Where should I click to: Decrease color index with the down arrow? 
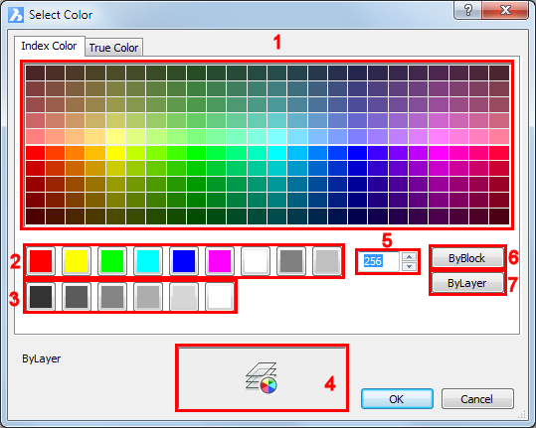pyautogui.click(x=409, y=266)
